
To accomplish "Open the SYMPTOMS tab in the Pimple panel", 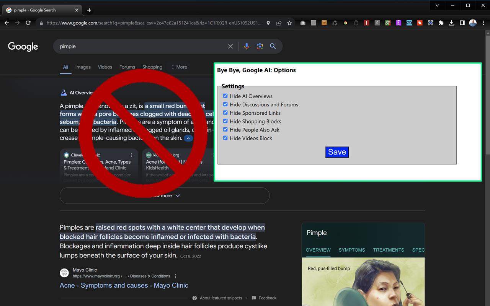I will (351, 250).
